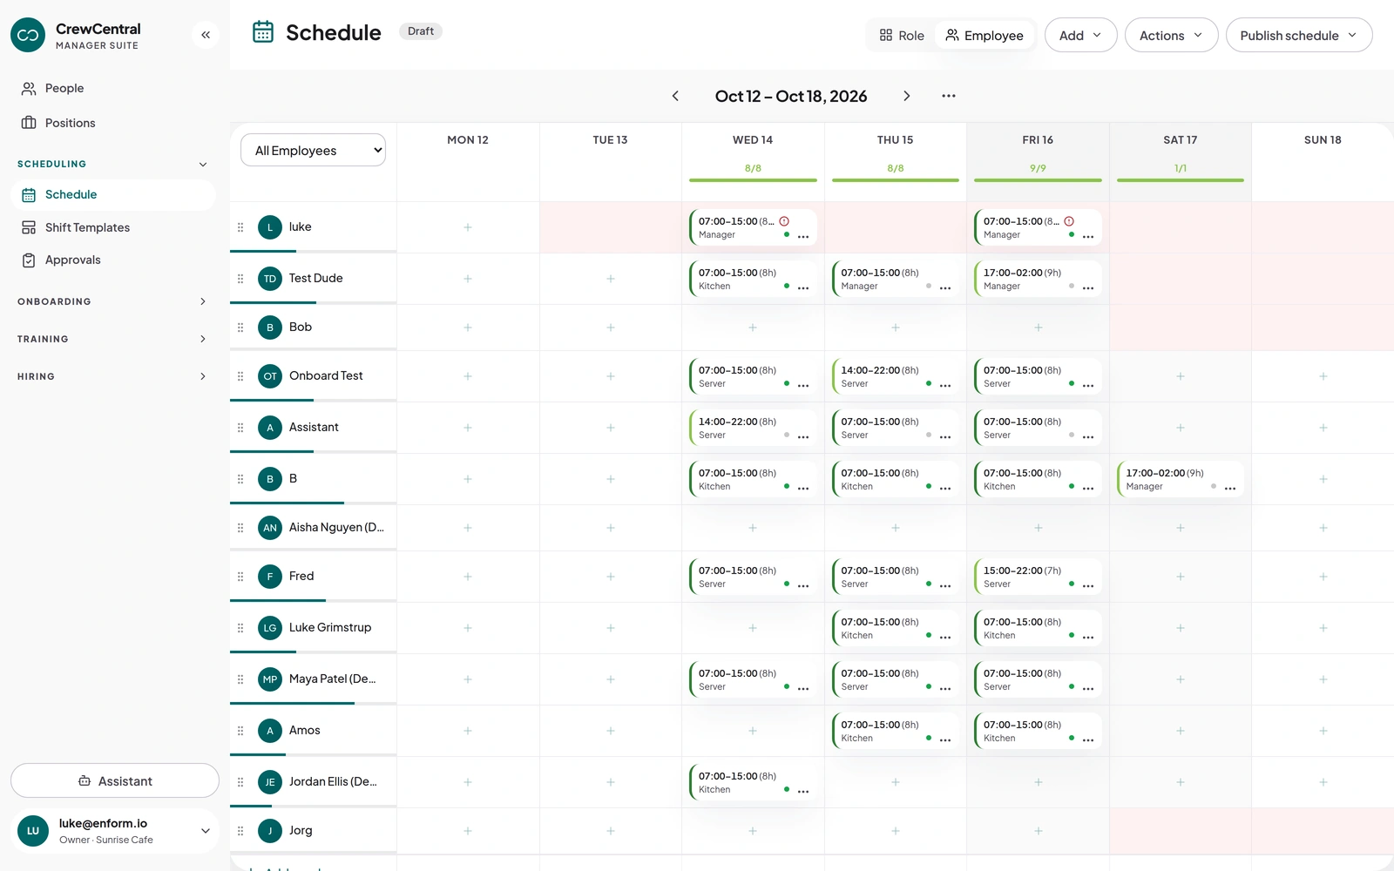This screenshot has height=871, width=1394.
Task: Expand the Hiring section
Action: click(113, 376)
